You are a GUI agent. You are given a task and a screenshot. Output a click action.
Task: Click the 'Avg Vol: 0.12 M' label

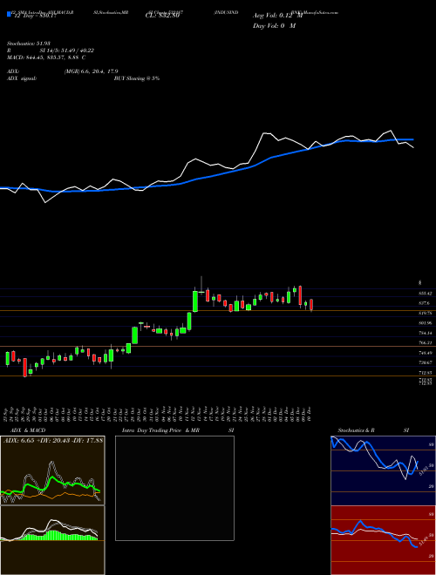click(277, 16)
